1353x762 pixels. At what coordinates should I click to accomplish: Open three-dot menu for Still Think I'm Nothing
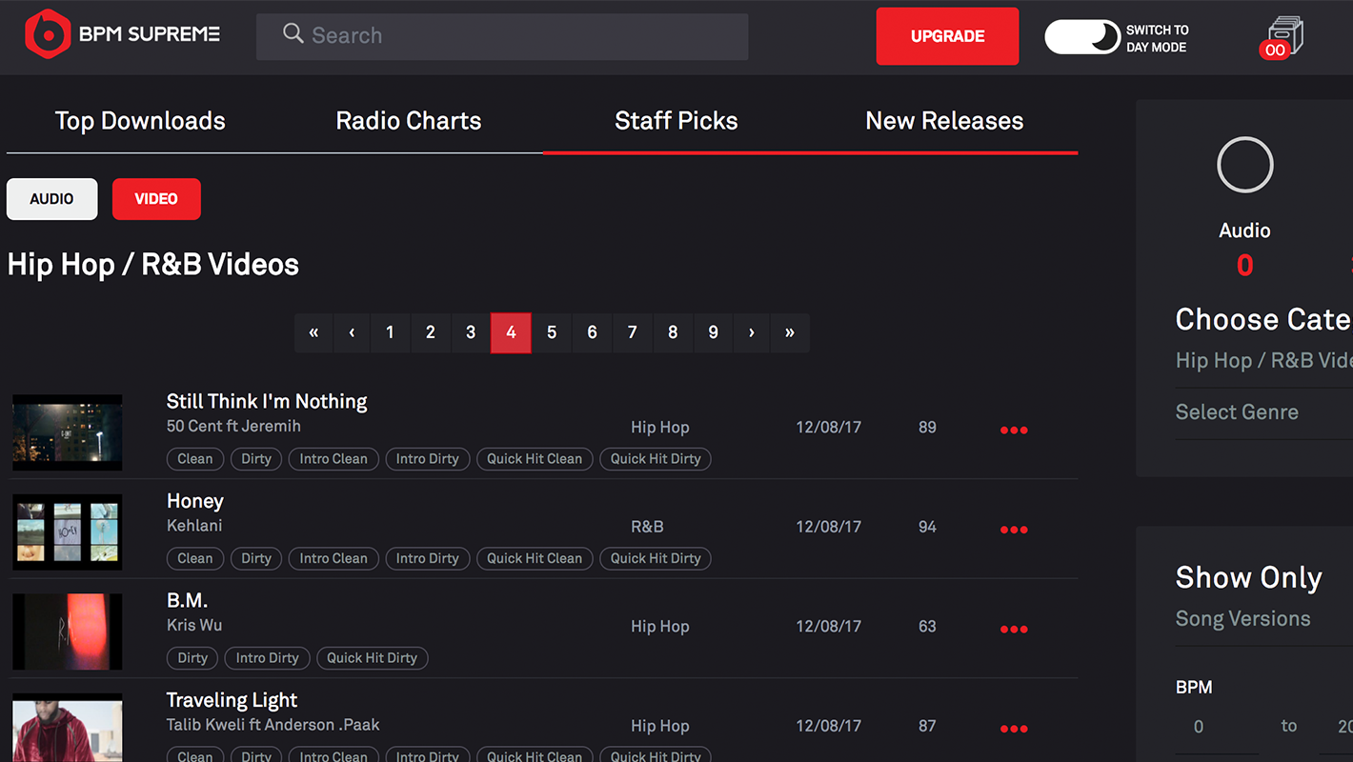coord(1014,430)
